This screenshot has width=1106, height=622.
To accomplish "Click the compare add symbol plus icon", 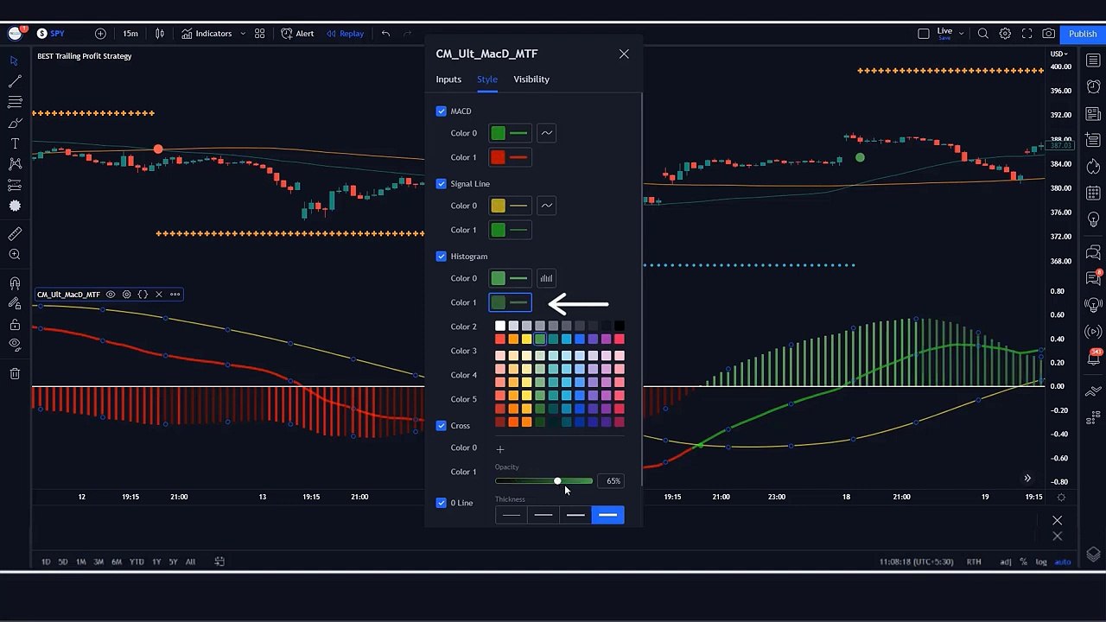I will tap(100, 34).
